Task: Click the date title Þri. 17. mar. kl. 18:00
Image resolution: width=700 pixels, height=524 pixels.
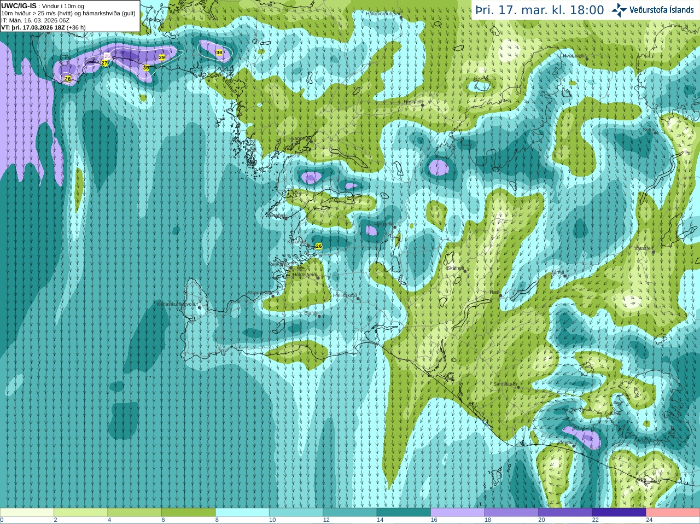Action: pos(540,10)
